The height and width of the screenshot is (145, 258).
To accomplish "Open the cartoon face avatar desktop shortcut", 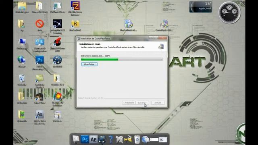I will tap(40, 97).
